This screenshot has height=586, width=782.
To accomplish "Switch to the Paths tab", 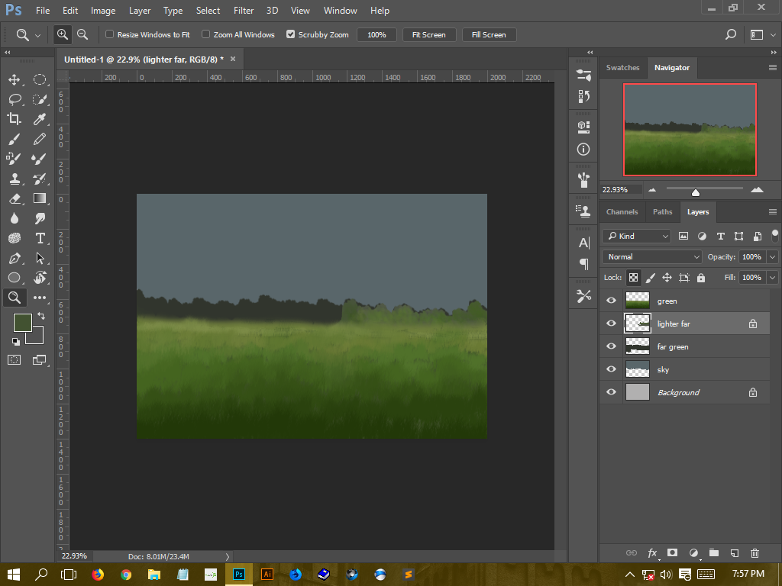I will click(x=662, y=212).
